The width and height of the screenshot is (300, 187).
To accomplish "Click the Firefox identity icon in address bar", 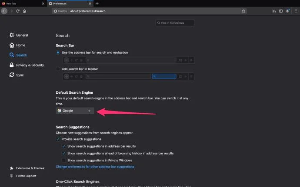I will point(60,11).
